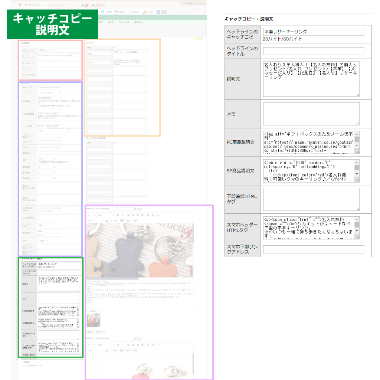Click the Bold icon in HTML editor toolbar
380x380 pixels.
click(118, 215)
